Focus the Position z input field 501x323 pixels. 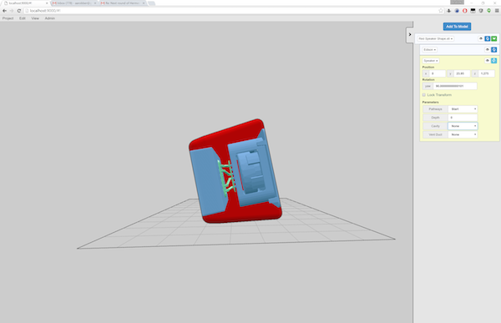(x=486, y=73)
